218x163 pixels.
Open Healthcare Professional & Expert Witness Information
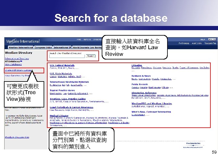tap(78, 123)
